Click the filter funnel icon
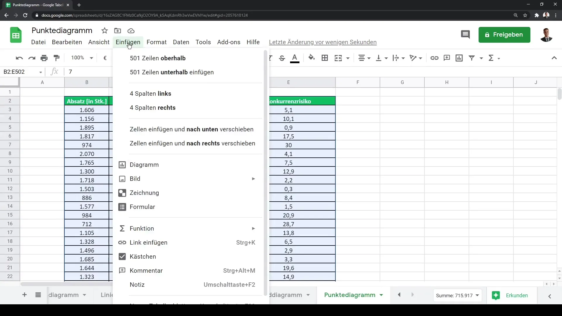 point(472,58)
